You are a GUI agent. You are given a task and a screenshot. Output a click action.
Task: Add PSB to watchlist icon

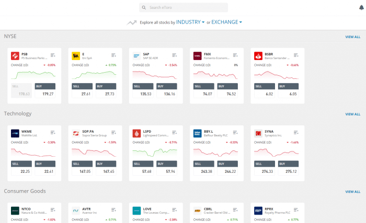53,55
